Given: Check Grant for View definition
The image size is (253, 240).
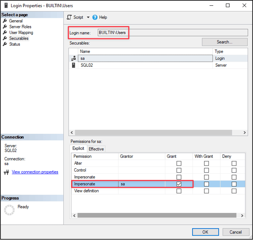Looking at the screenshot, I should [x=179, y=191].
